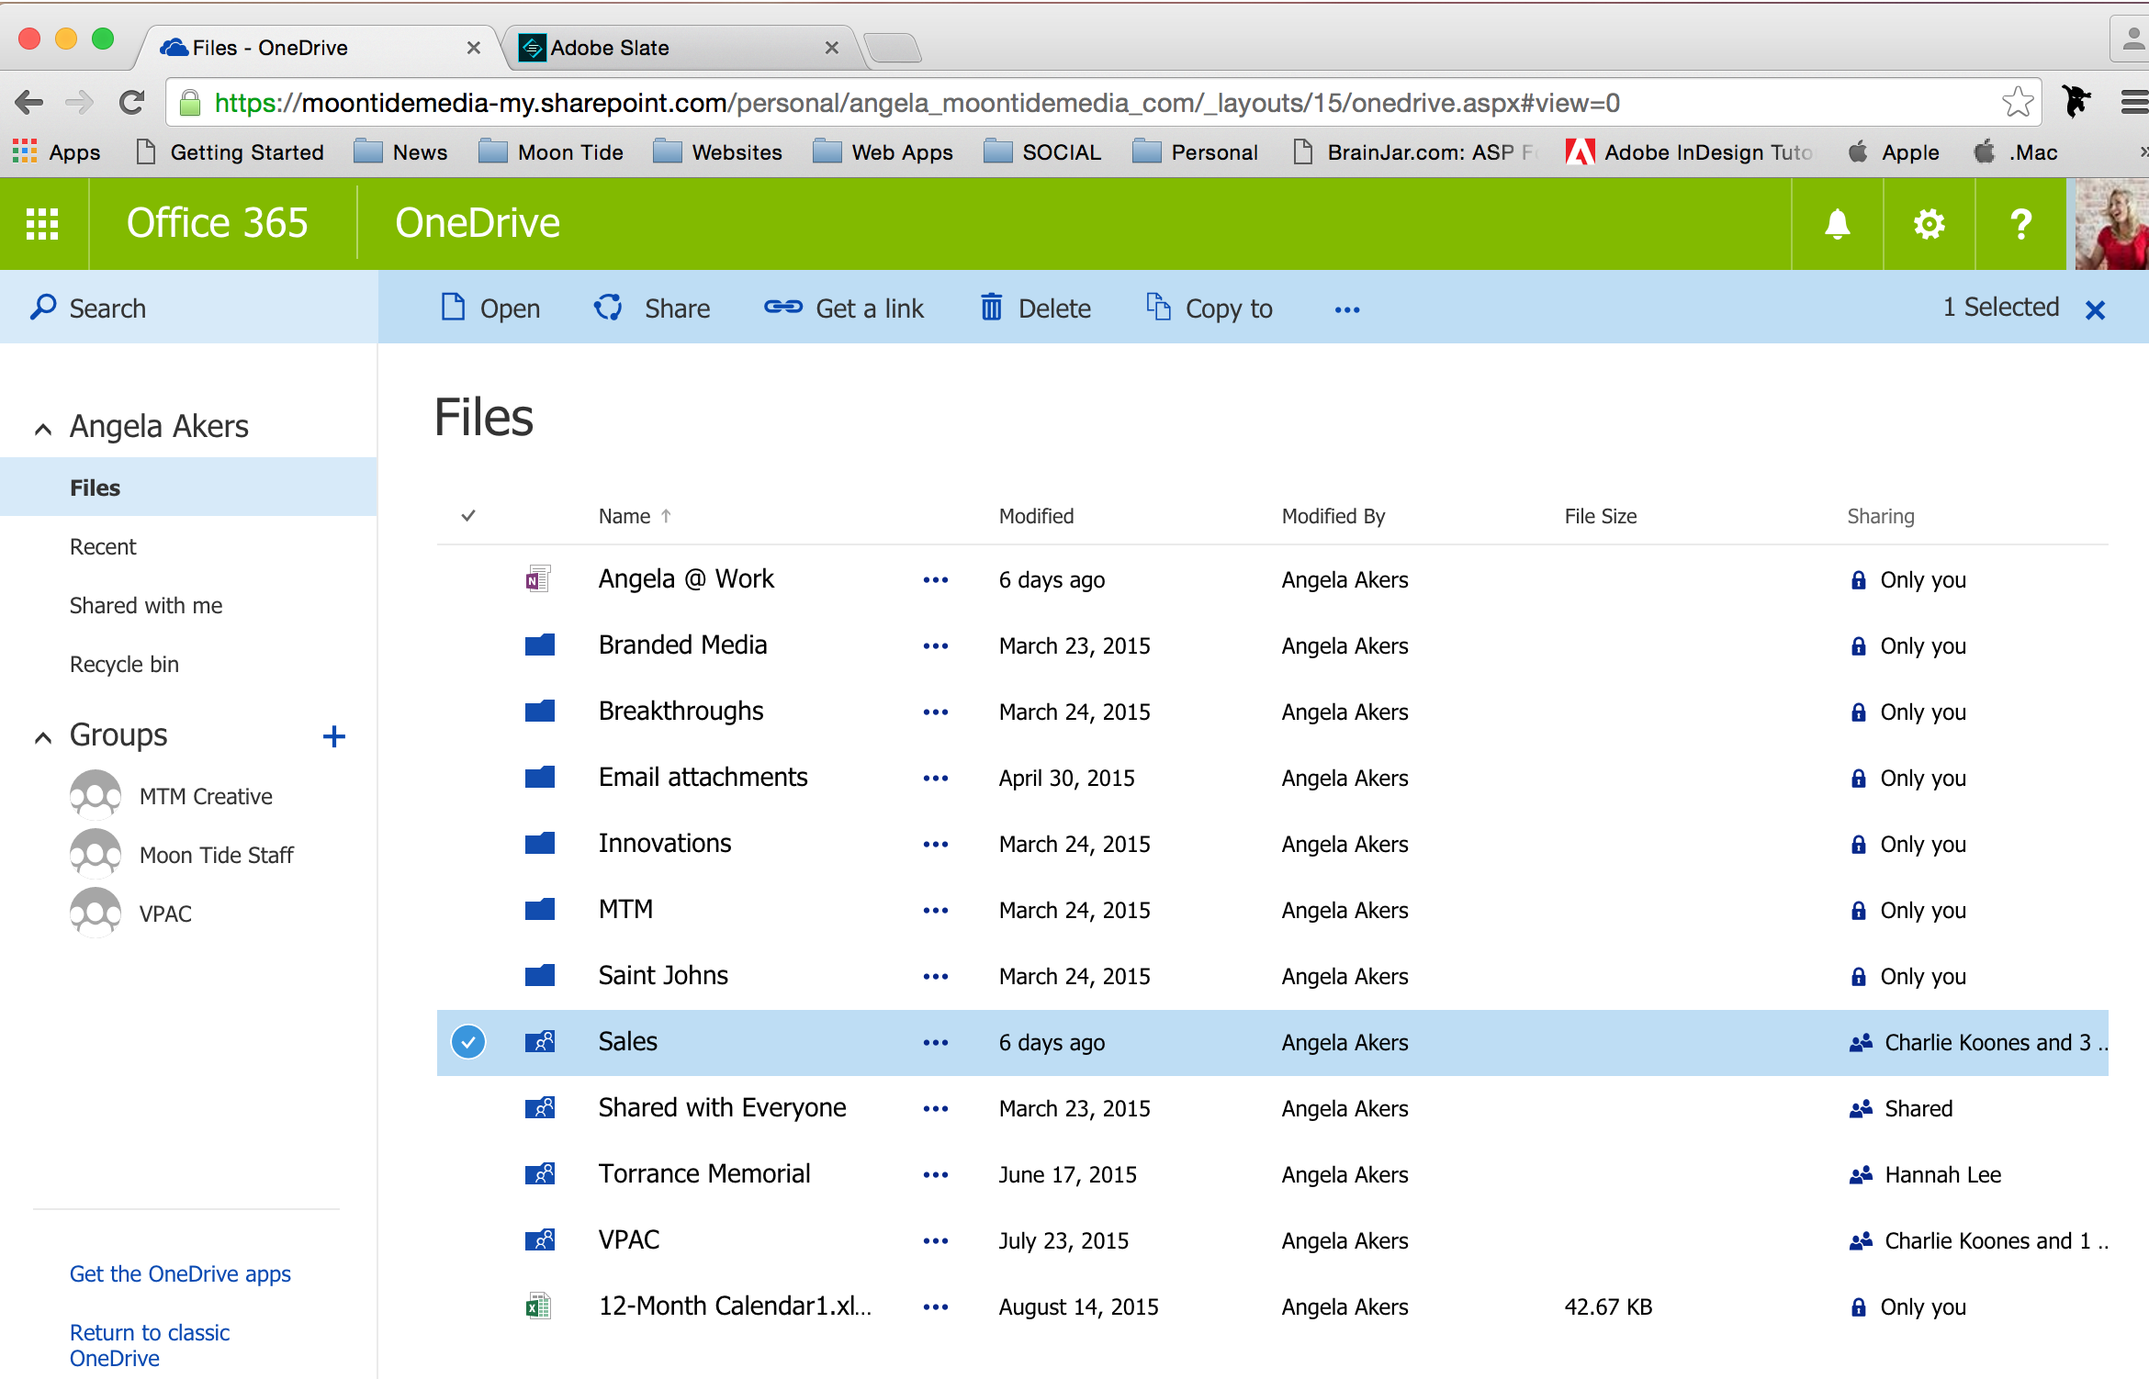Clear selection with X next to 1 Selected

tap(2095, 310)
